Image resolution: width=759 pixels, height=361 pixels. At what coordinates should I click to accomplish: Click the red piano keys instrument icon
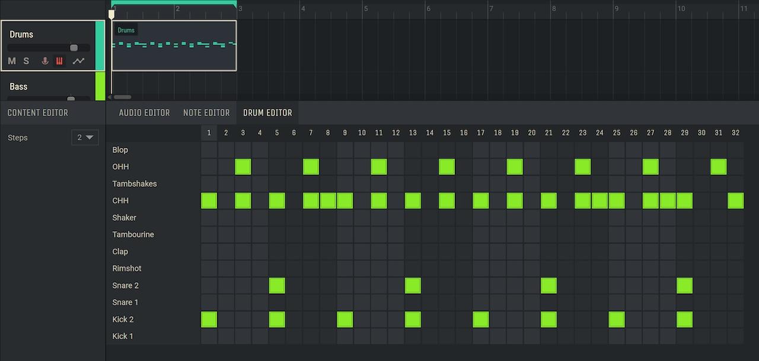pyautogui.click(x=59, y=61)
